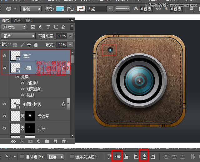The height and width of the screenshot is (162, 200).
Task: Align vertical centers icon
Action: [117, 156]
